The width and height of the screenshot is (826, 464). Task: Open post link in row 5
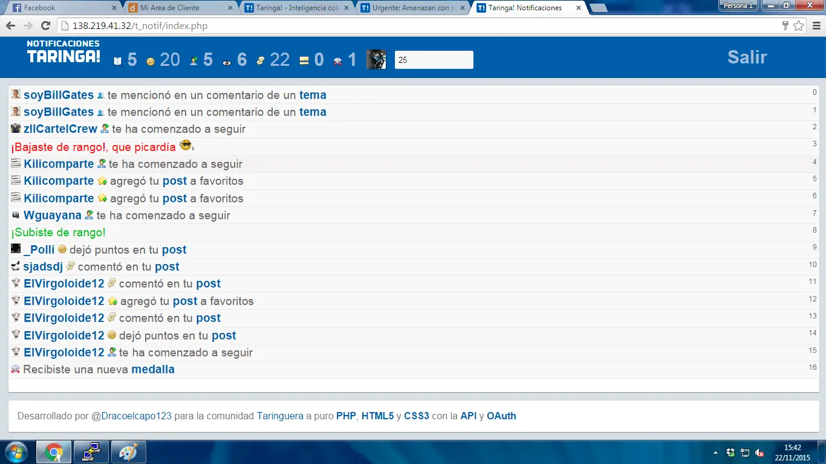pyautogui.click(x=175, y=181)
